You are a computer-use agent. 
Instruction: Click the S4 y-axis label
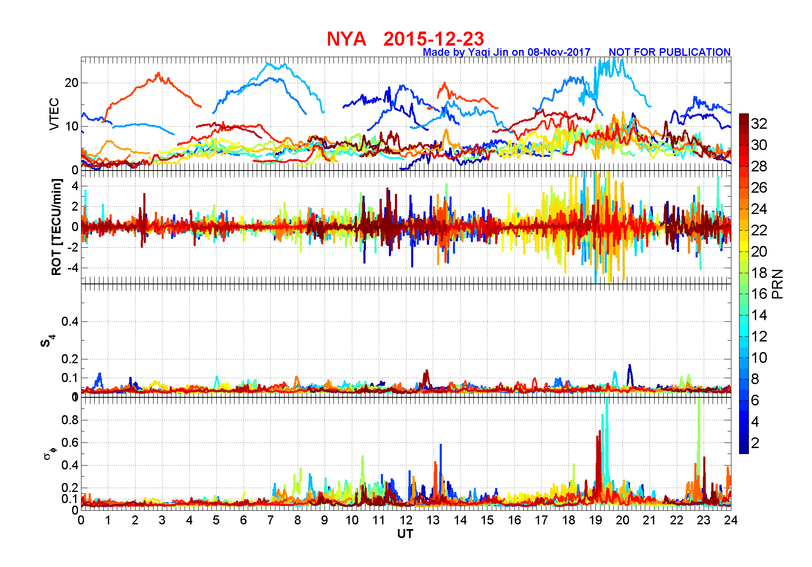tap(47, 341)
